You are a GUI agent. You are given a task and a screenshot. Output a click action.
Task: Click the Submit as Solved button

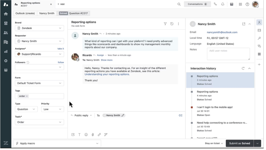239,143
